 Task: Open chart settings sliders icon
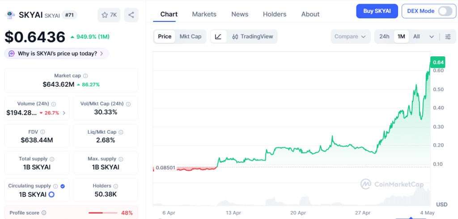tap(448, 37)
